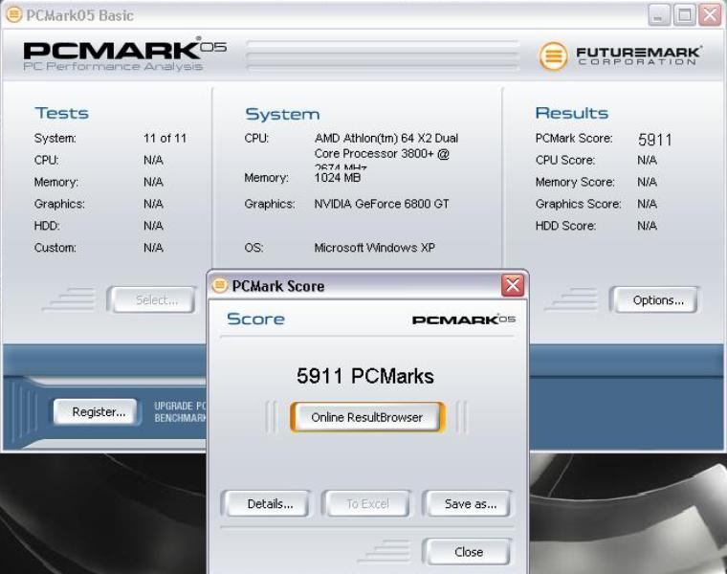The height and width of the screenshot is (574, 727).
Task: Minimize the PCMark05 Basic window
Action: (658, 15)
